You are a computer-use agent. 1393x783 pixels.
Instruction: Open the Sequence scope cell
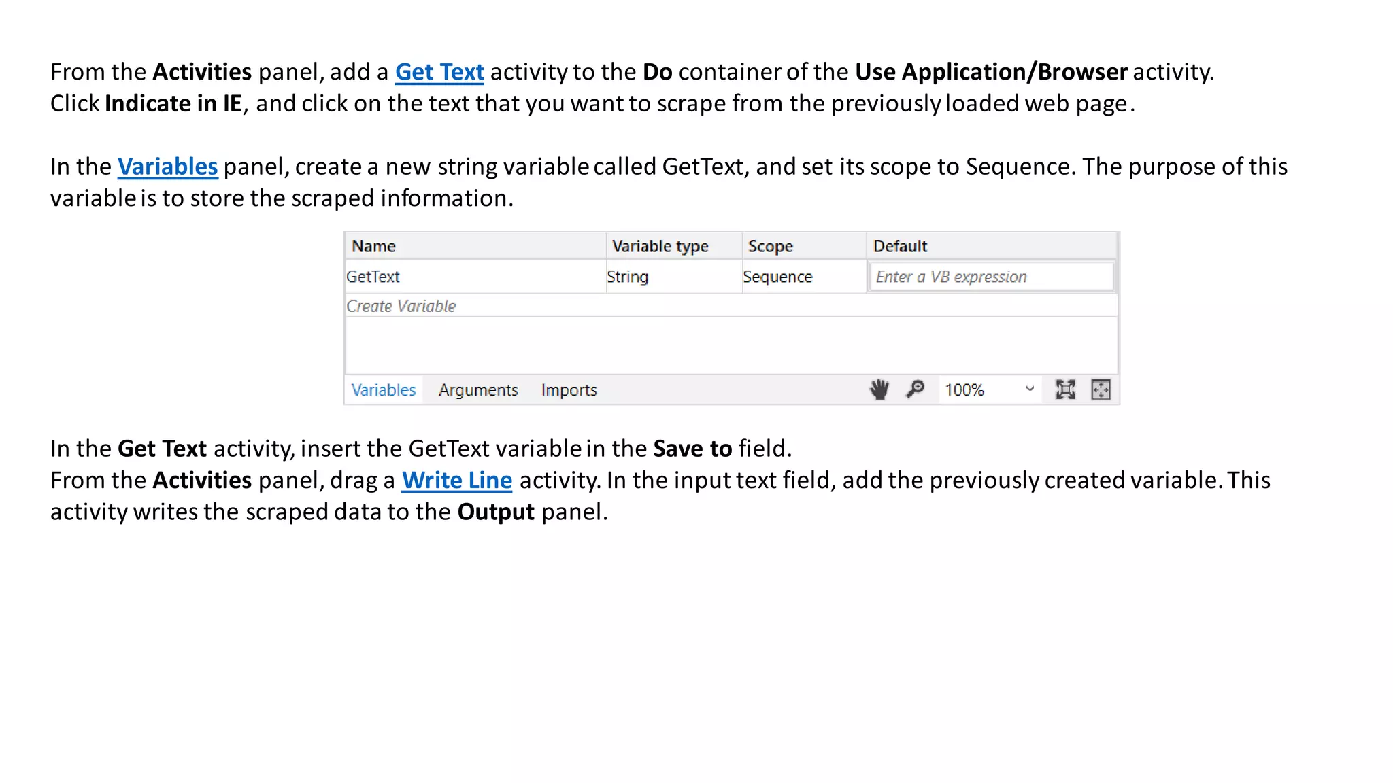point(777,277)
